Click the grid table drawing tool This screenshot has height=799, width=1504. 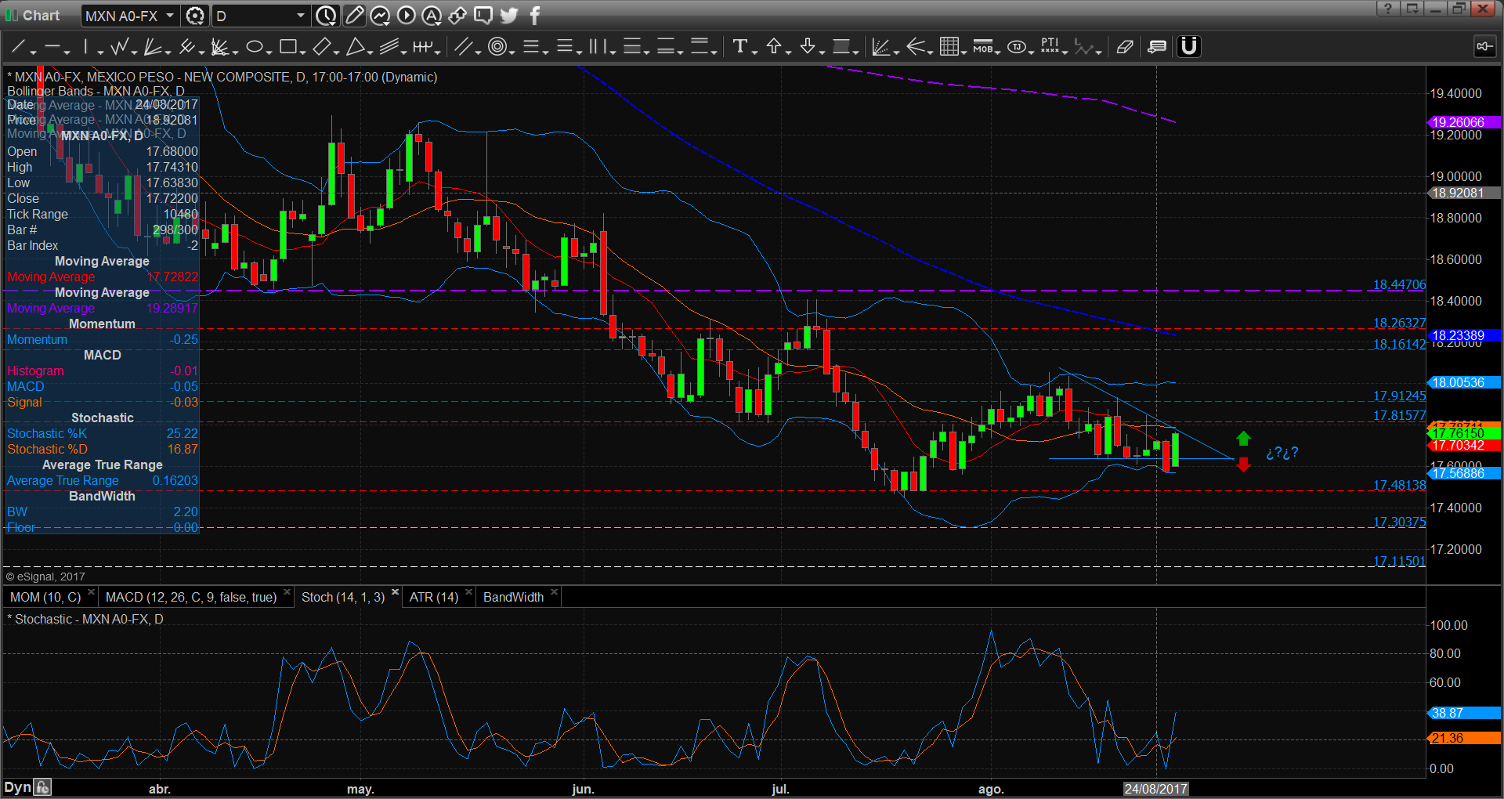(x=949, y=47)
